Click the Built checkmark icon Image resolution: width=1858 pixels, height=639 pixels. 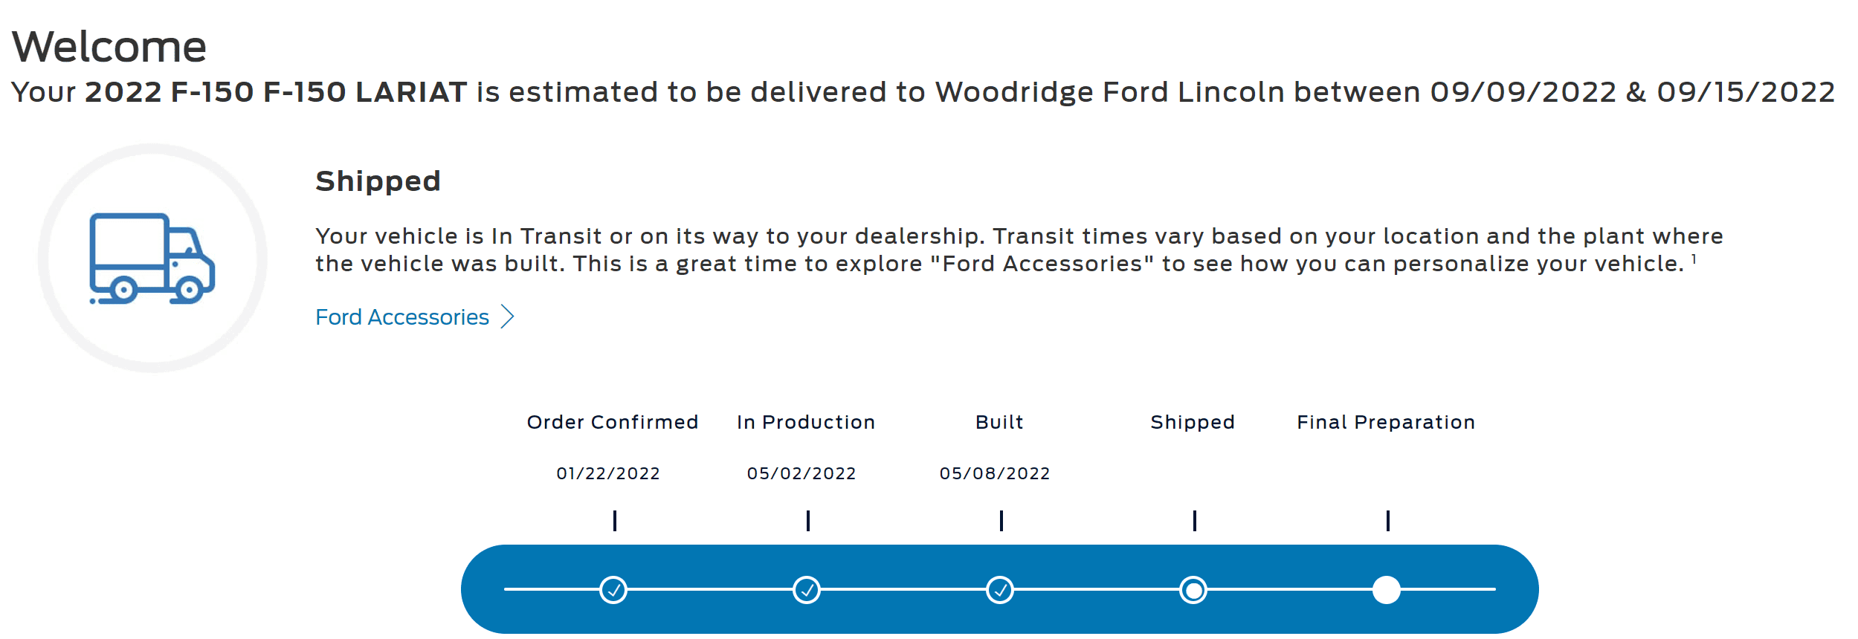tap(1001, 589)
